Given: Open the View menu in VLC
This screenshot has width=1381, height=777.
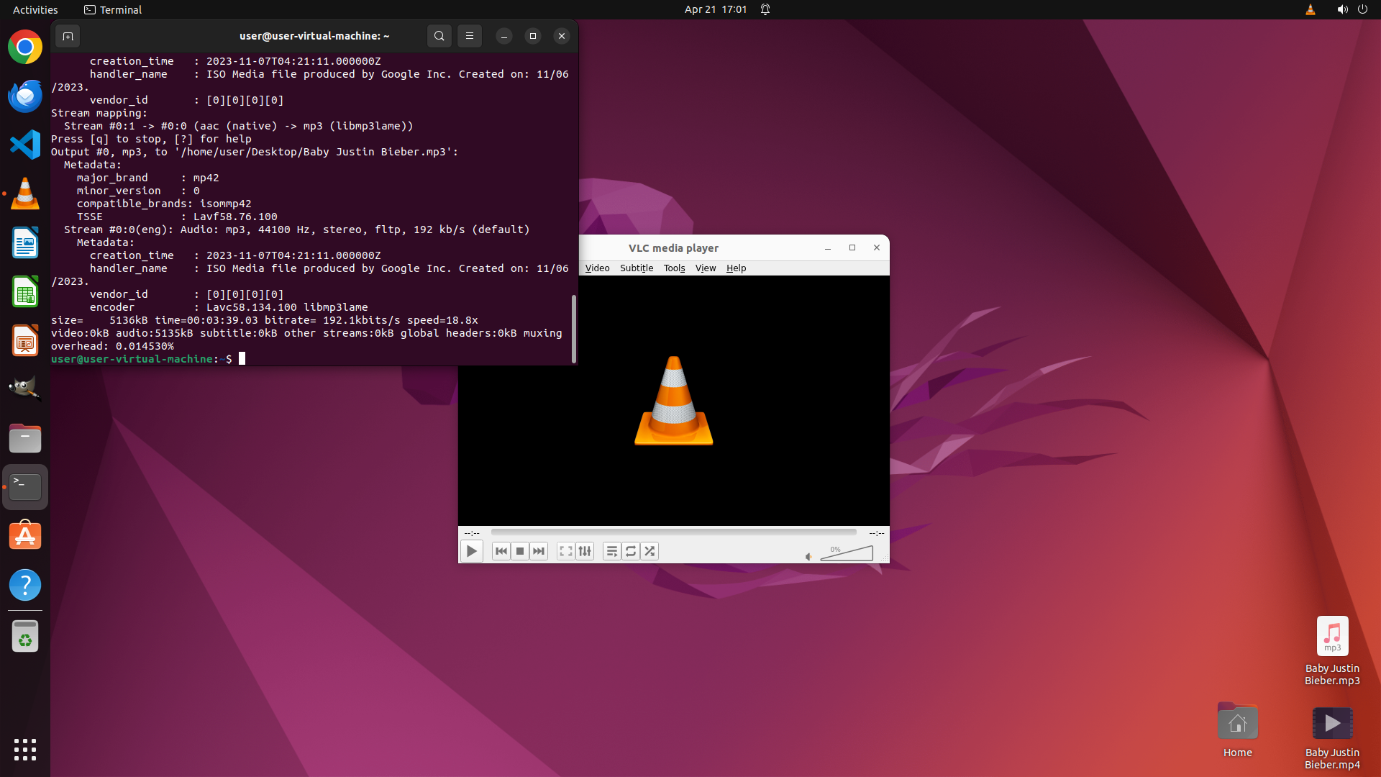Looking at the screenshot, I should coord(705,268).
